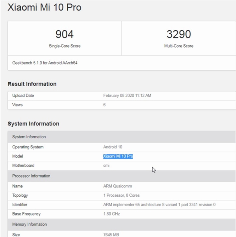This screenshot has width=236, height=237.
Task: Click the Memory Information table header
Action: pos(122,224)
